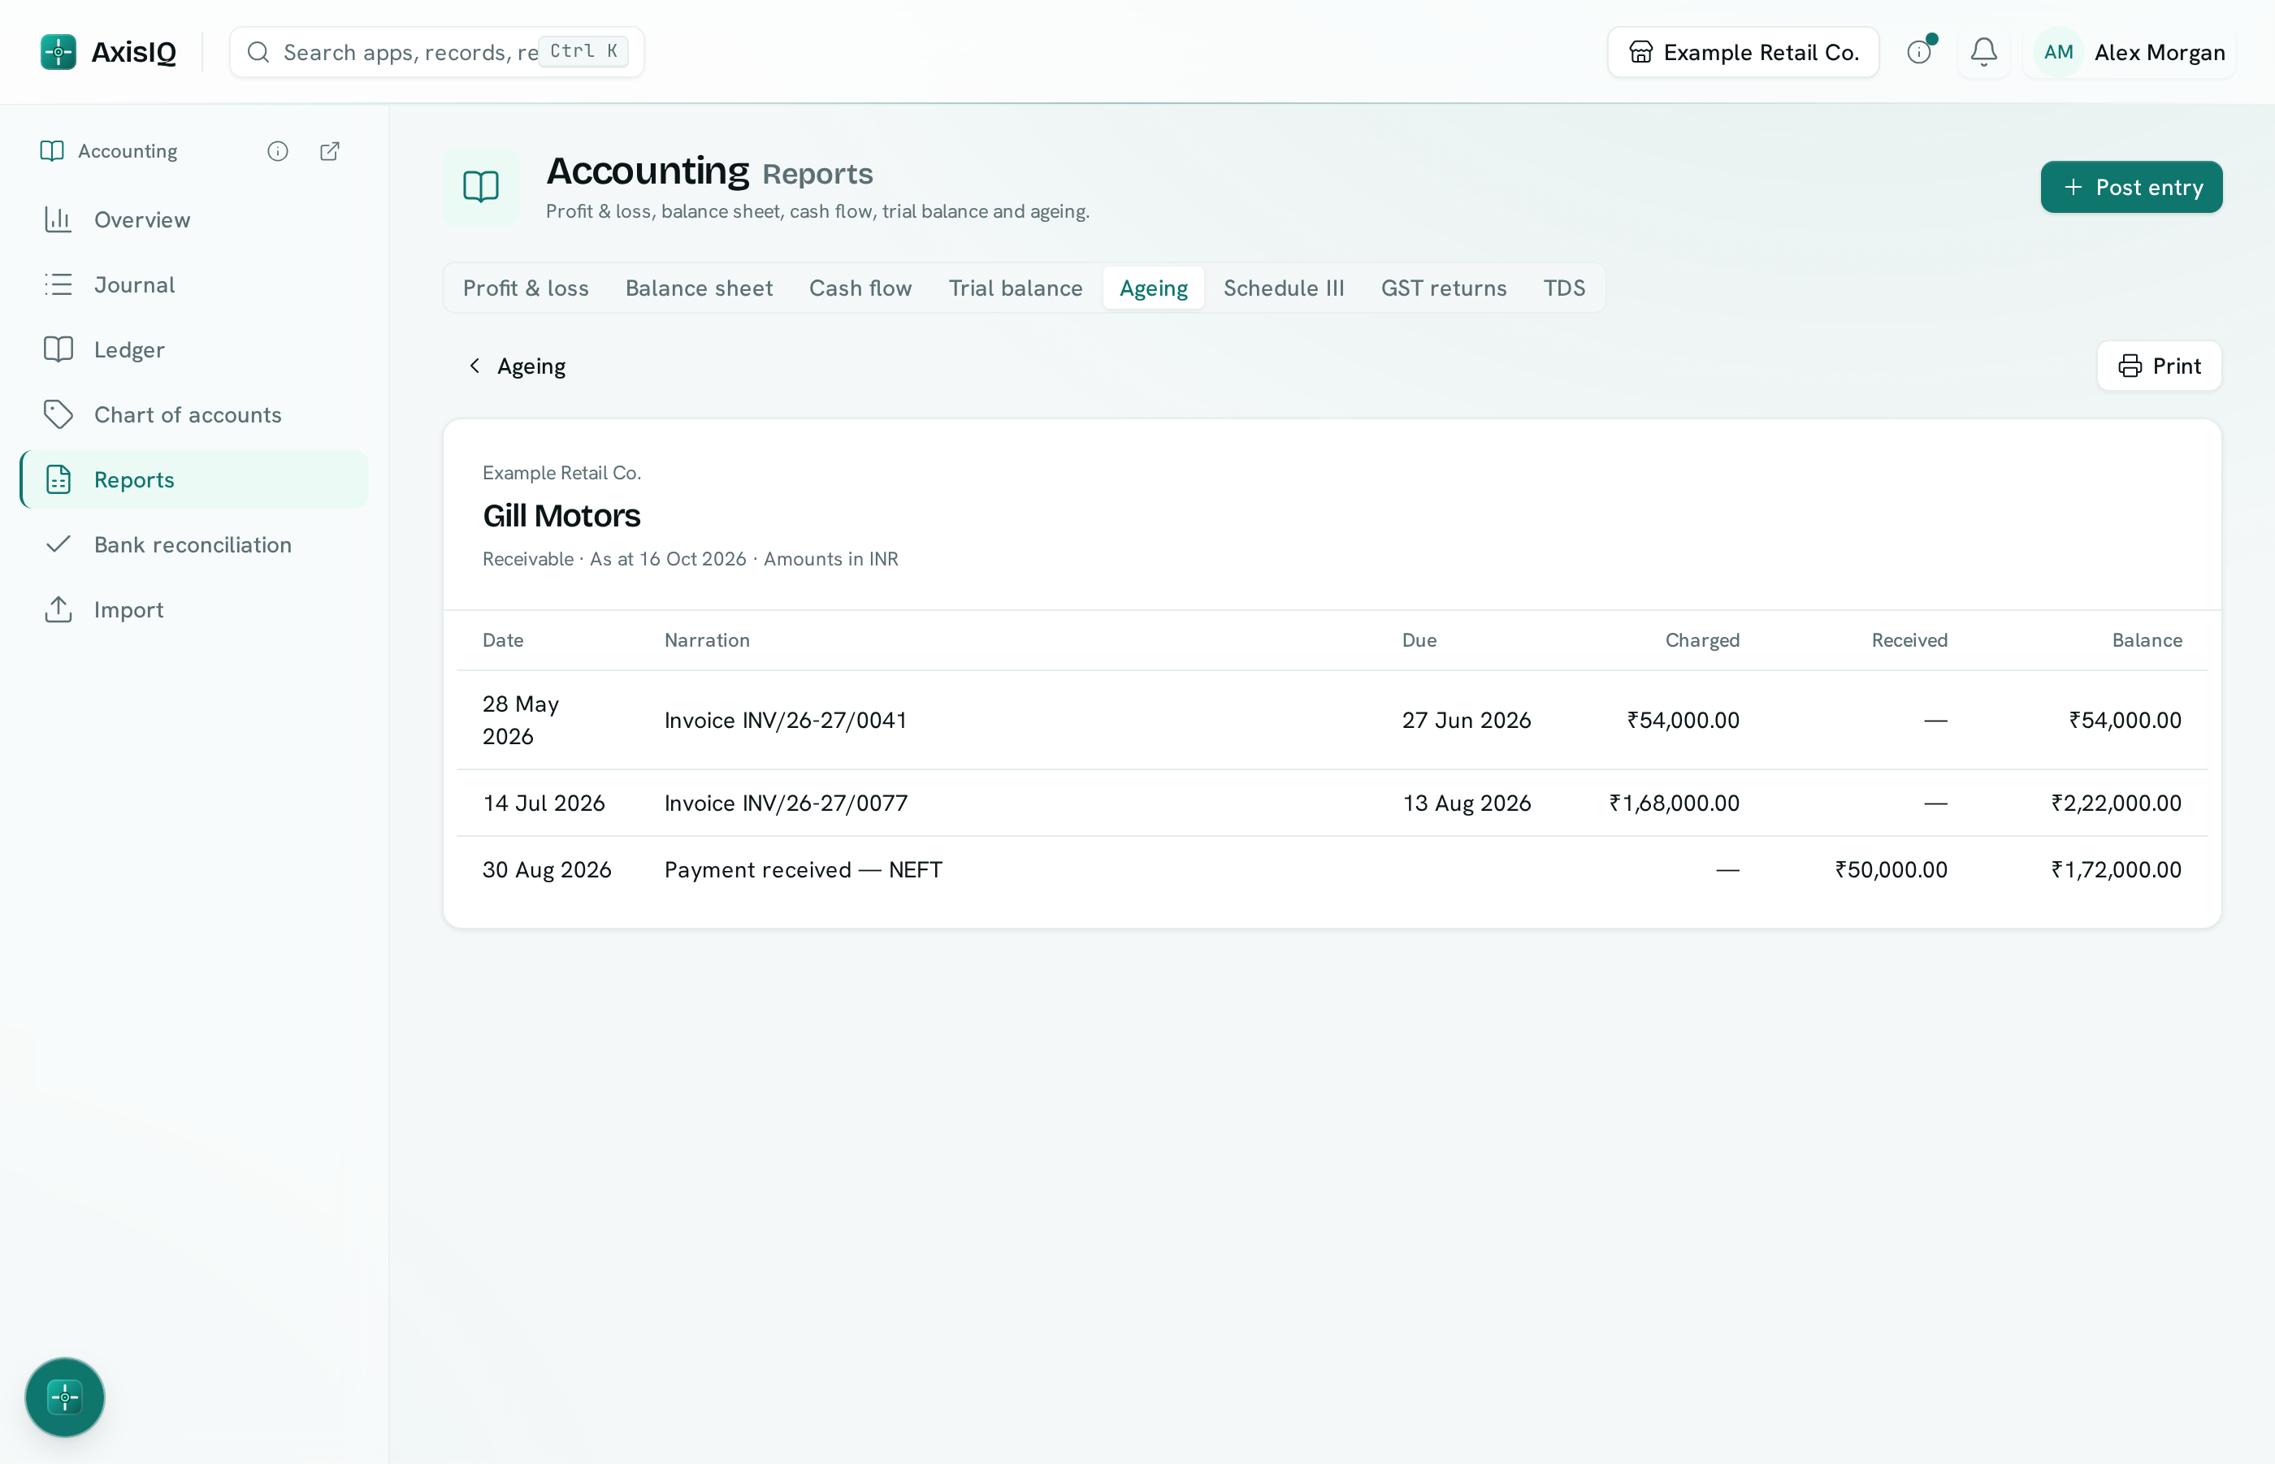Focus the search apps and records field
Image resolution: width=2275 pixels, height=1464 pixels.
[x=436, y=52]
